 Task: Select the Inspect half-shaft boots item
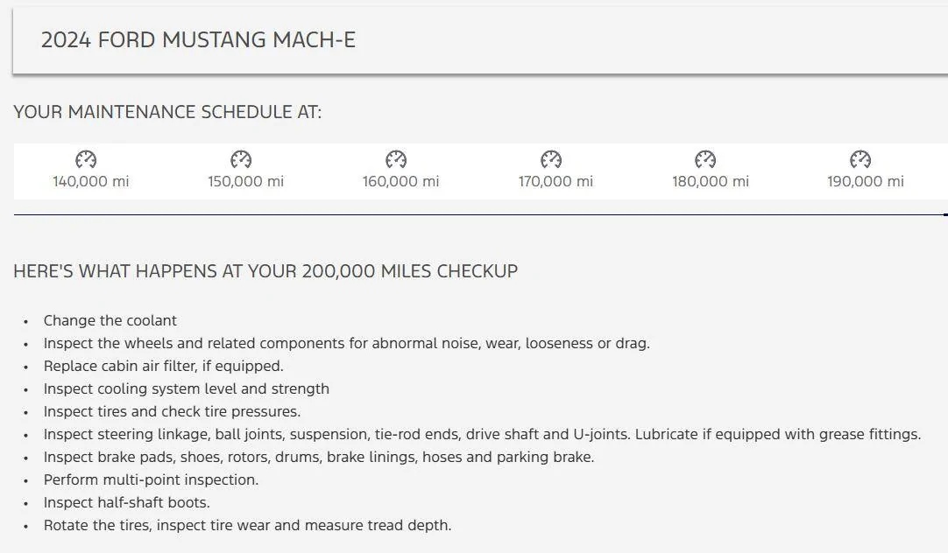[127, 502]
